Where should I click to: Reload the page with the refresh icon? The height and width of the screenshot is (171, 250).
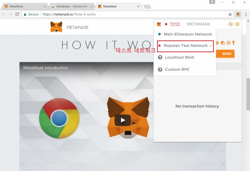(17, 14)
